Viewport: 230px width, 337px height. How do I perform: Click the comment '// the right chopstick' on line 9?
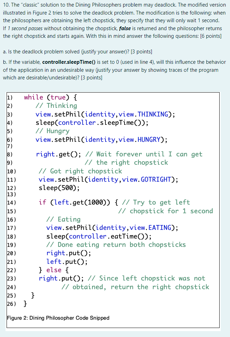(126, 163)
